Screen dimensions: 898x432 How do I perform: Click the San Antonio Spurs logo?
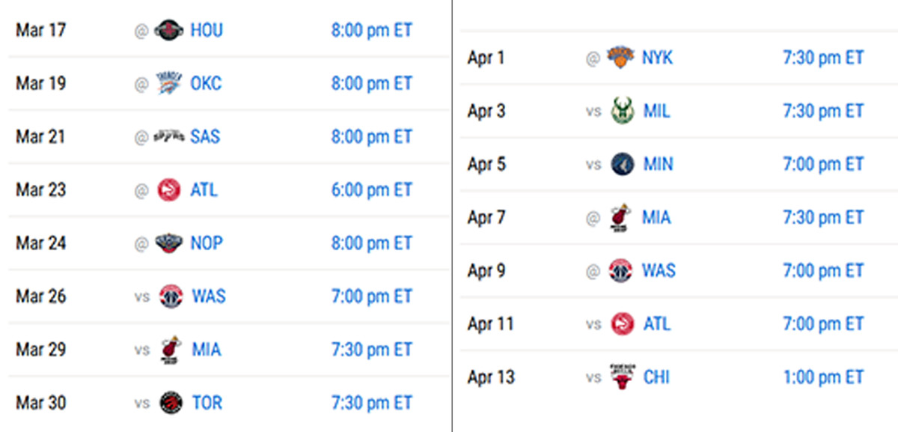[168, 137]
